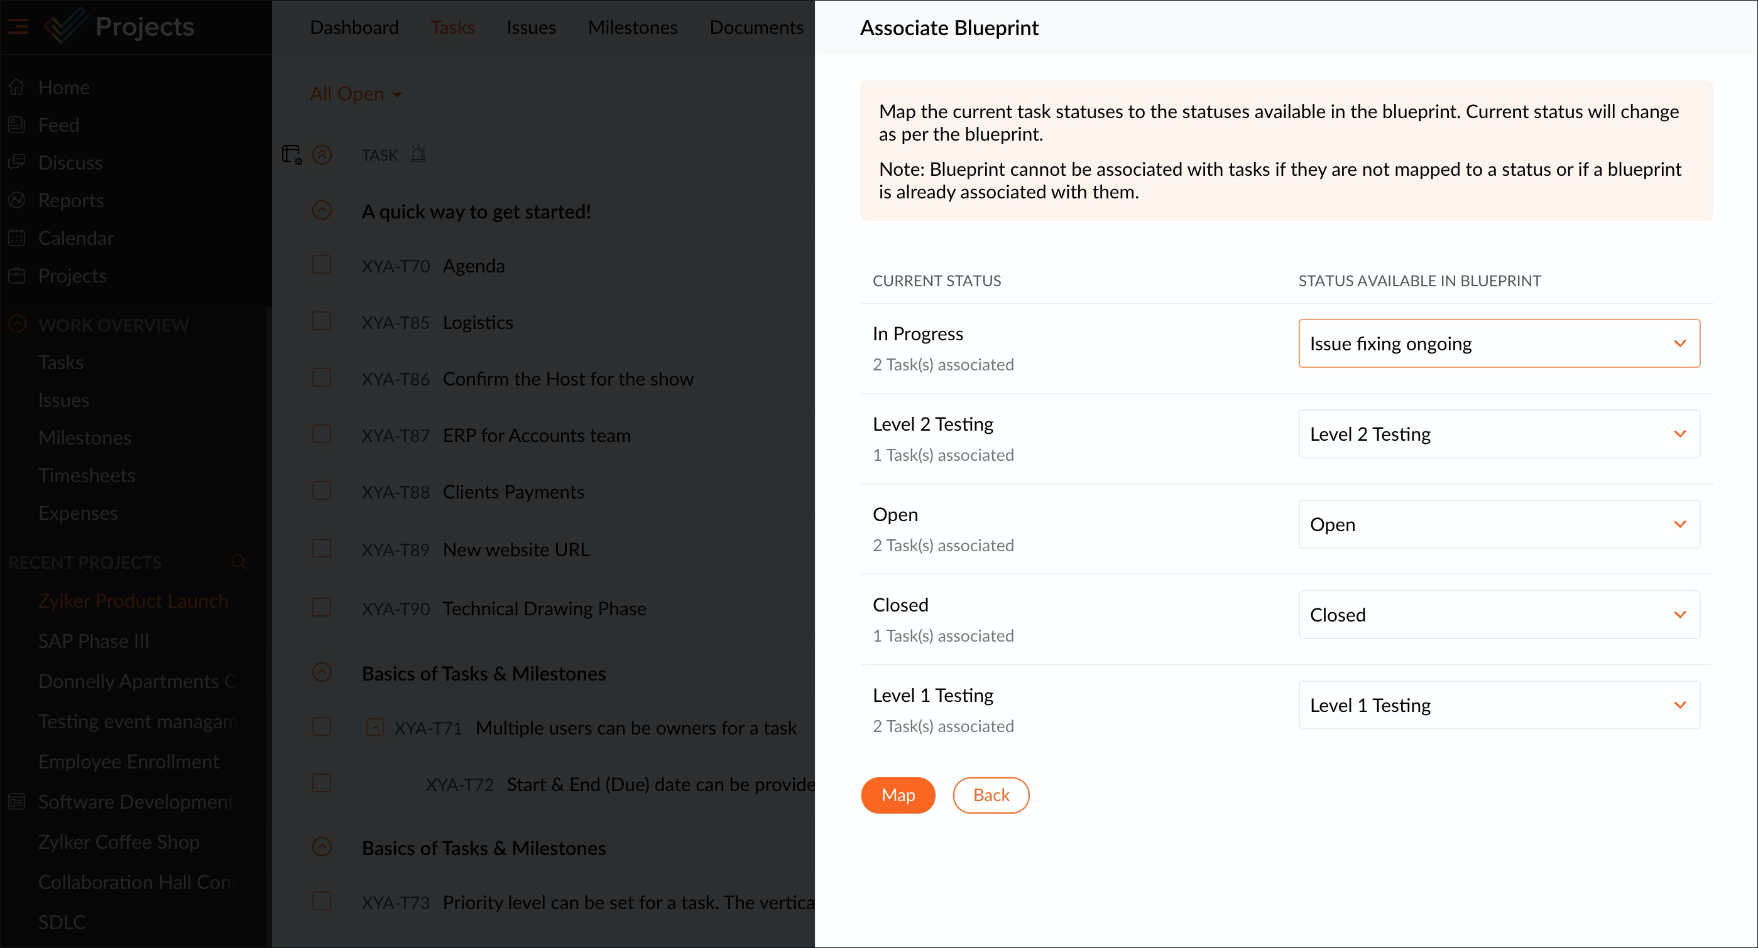Viewport: 1758px width, 948px height.
Task: Expand the Level 1 Testing mapping dropdown
Action: pos(1499,705)
